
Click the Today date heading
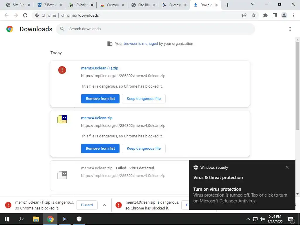56,53
